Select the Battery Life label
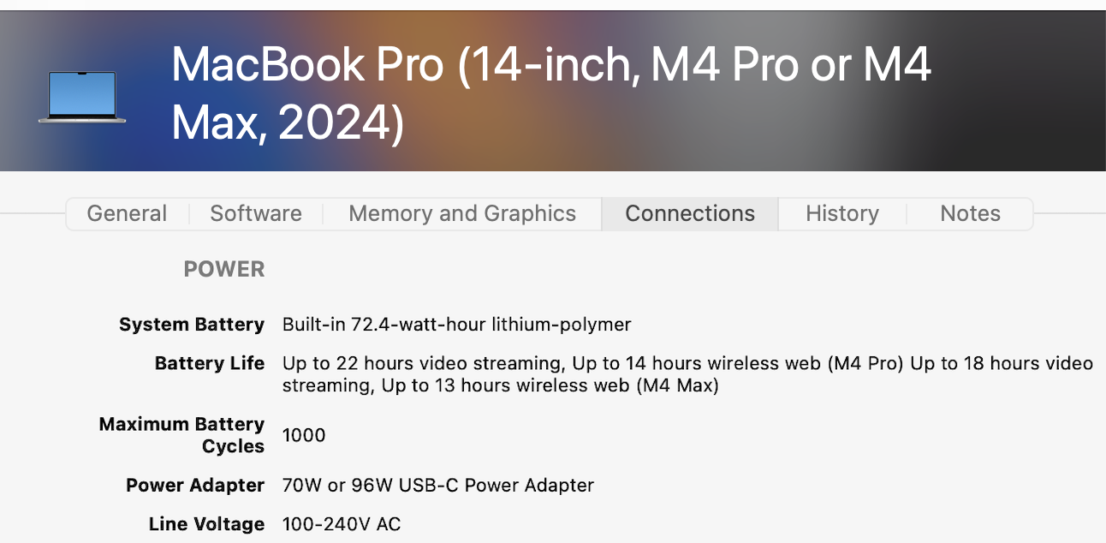1106x543 pixels. coord(210,363)
